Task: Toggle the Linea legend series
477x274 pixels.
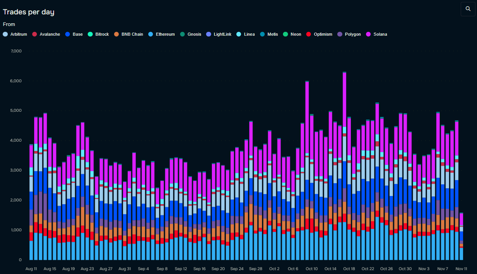Action: coord(246,34)
